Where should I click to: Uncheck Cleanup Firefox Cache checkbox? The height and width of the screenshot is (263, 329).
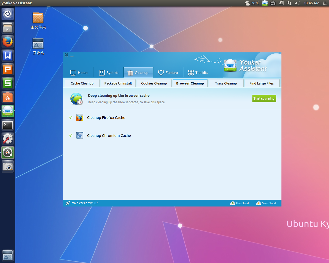point(70,118)
